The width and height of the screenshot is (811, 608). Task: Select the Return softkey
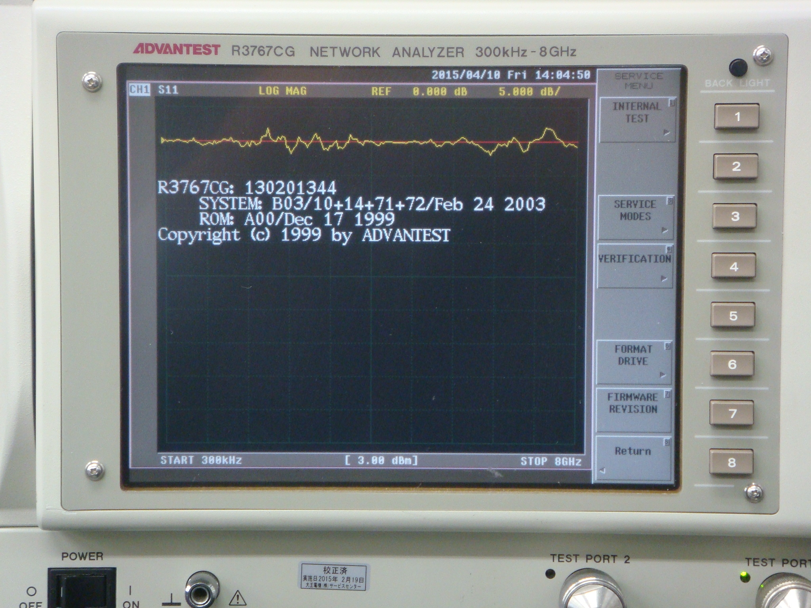632,458
